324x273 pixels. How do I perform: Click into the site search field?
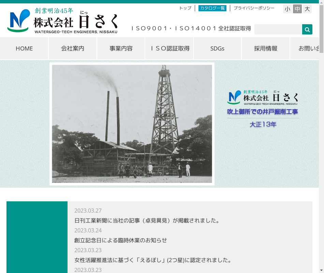pyautogui.click(x=278, y=30)
